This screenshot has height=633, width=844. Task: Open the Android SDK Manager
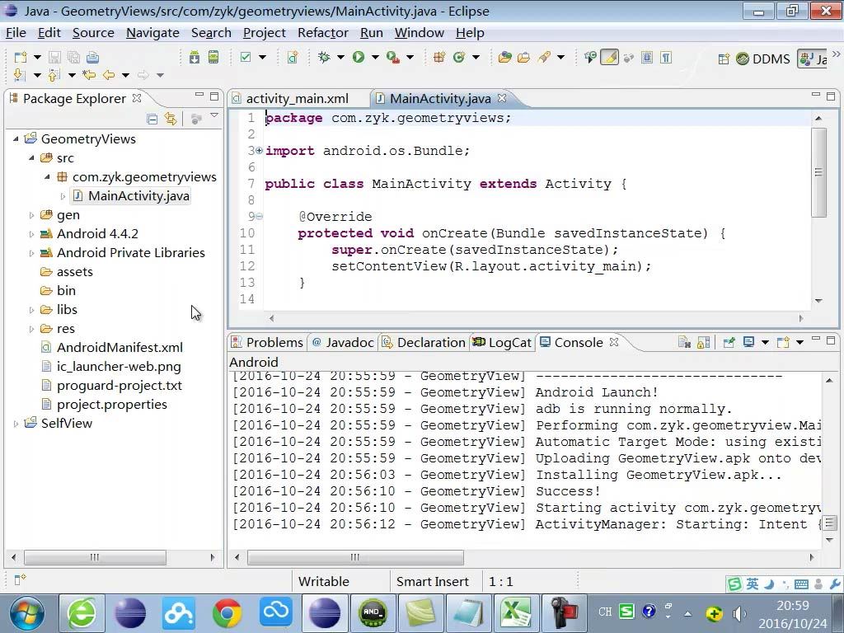[x=195, y=58]
